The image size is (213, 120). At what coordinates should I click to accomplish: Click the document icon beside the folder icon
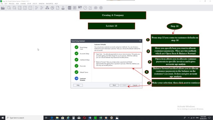9,8
